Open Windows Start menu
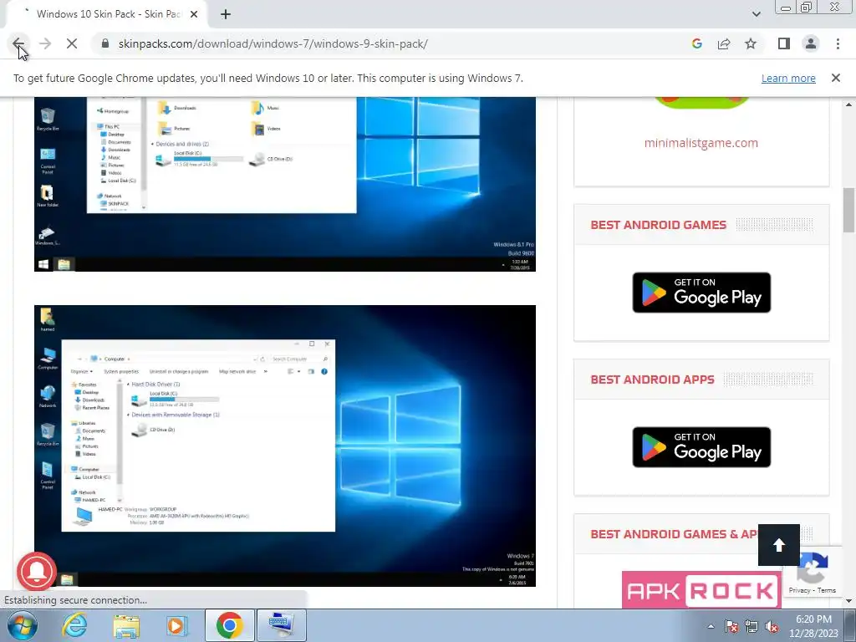Viewport: 856px width, 642px height. tap(21, 625)
